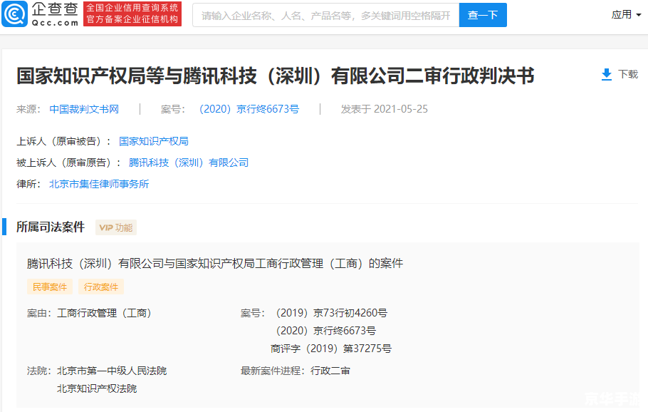The image size is (648, 412).
Task: Click the publication date 发表于 2021-05-25
Action: pos(384,109)
